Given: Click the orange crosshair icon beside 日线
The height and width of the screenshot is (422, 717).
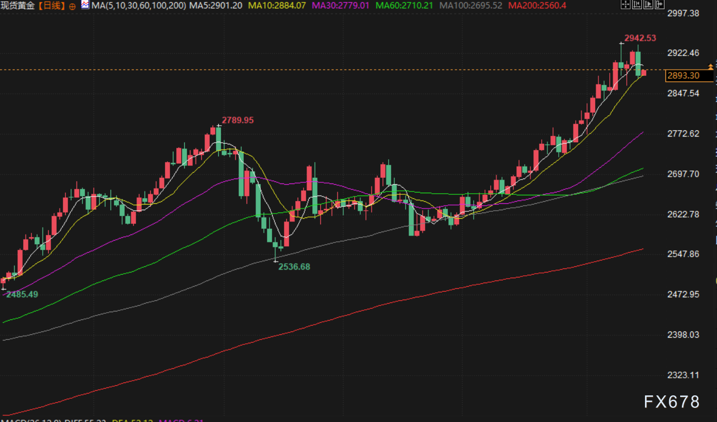Looking at the screenshot, I should click(x=73, y=6).
